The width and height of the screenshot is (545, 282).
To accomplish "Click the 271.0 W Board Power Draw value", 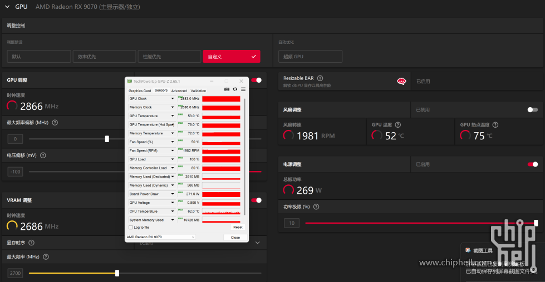I will (x=193, y=194).
